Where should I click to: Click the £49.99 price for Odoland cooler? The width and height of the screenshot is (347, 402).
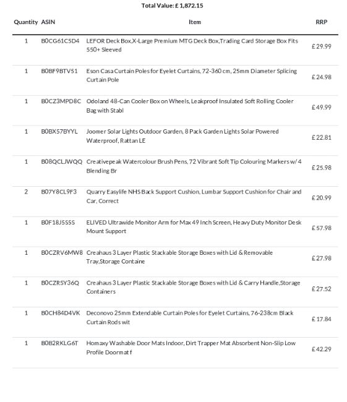pos(322,107)
